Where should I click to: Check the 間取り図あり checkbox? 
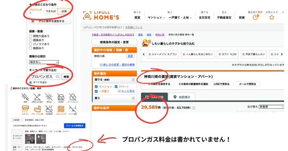pyautogui.click(x=31, y=36)
